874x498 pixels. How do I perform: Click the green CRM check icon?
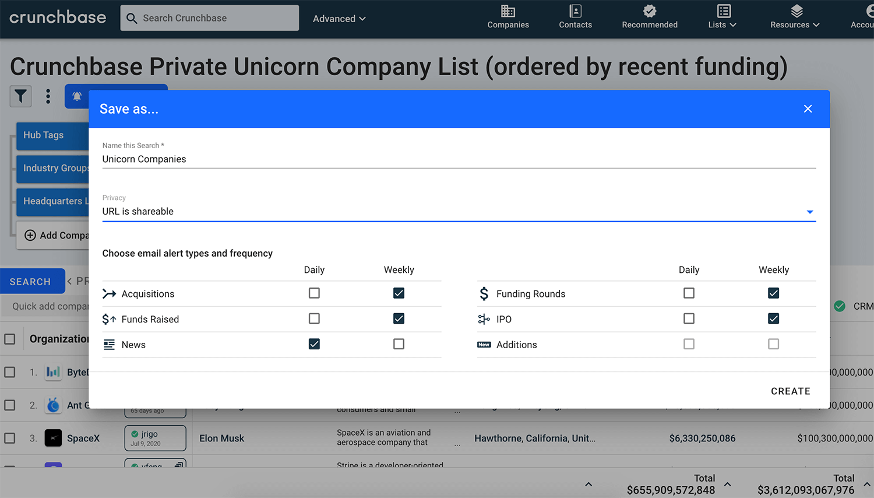coord(840,306)
